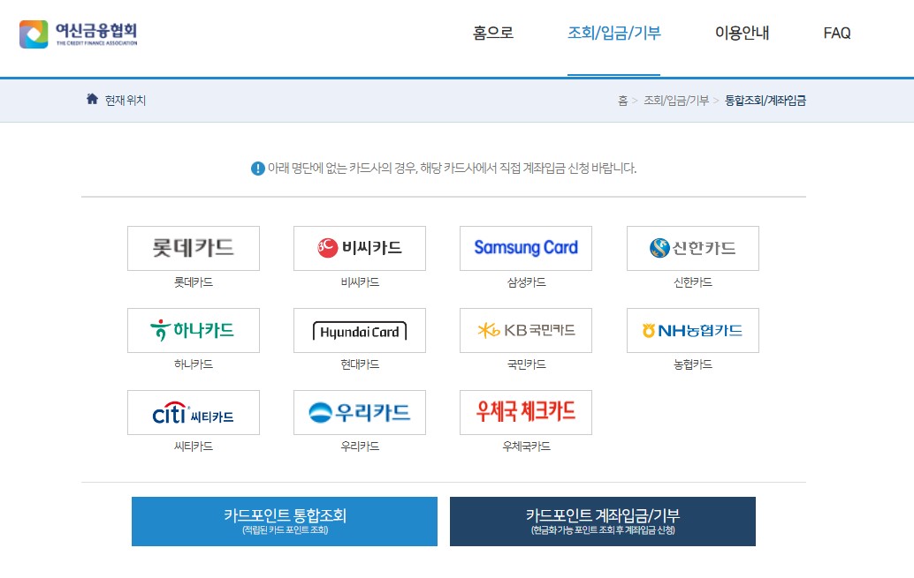Click the 비씨카드 caption text

pos(360,282)
